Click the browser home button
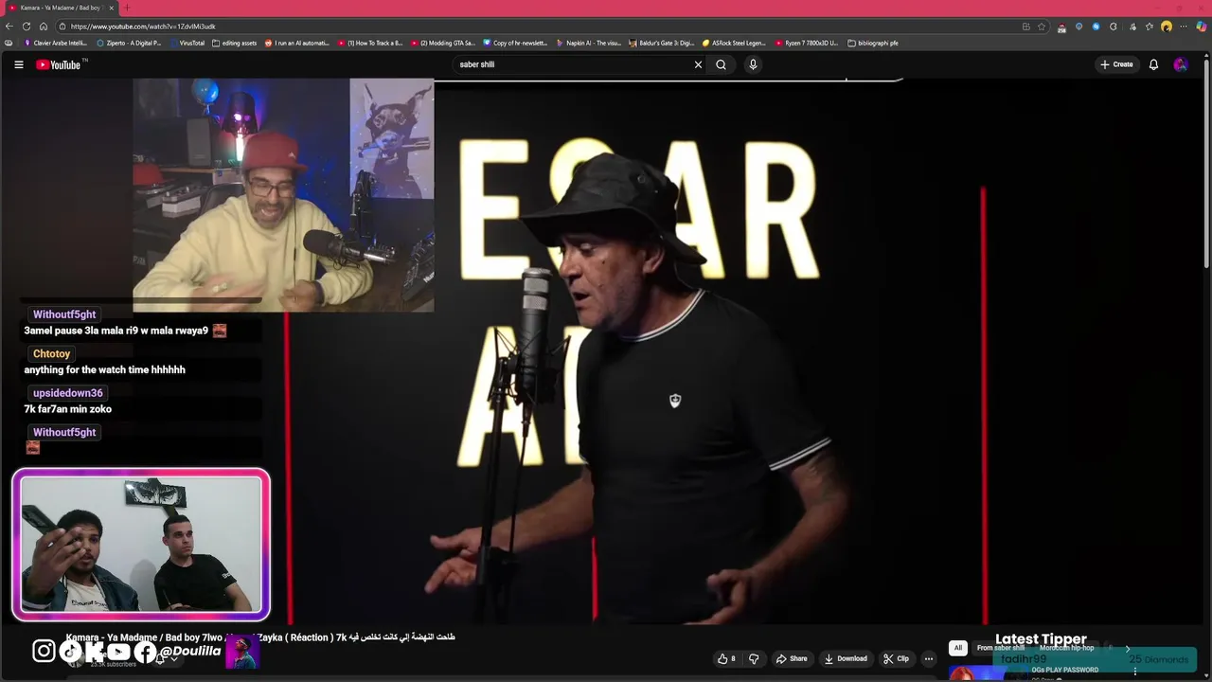Image resolution: width=1212 pixels, height=682 pixels. coord(43,27)
